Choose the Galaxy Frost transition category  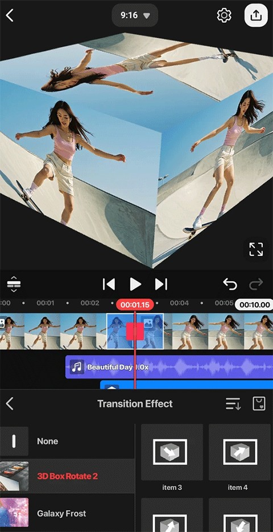click(67, 513)
